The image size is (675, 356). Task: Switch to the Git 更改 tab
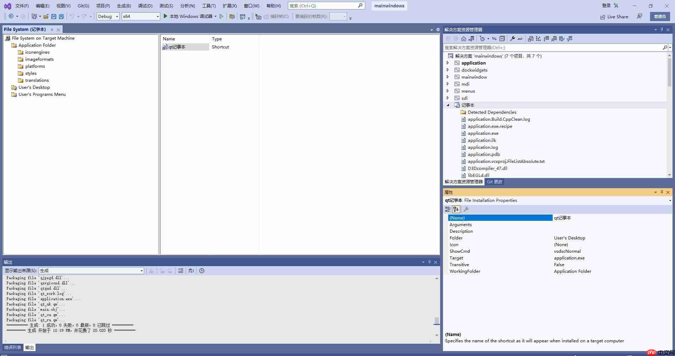(x=494, y=182)
